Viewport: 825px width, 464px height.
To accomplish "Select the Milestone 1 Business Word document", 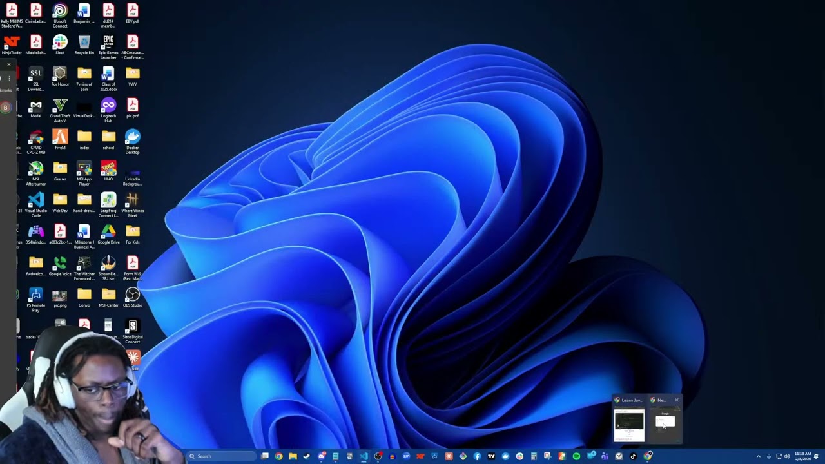I will (84, 237).
